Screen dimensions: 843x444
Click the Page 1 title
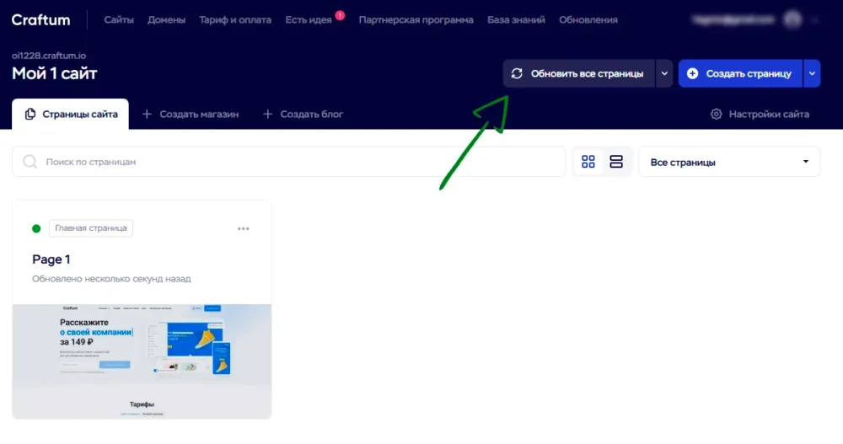[51, 259]
